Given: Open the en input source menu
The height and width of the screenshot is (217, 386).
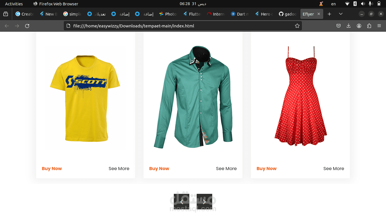Looking at the screenshot, I should (x=333, y=4).
